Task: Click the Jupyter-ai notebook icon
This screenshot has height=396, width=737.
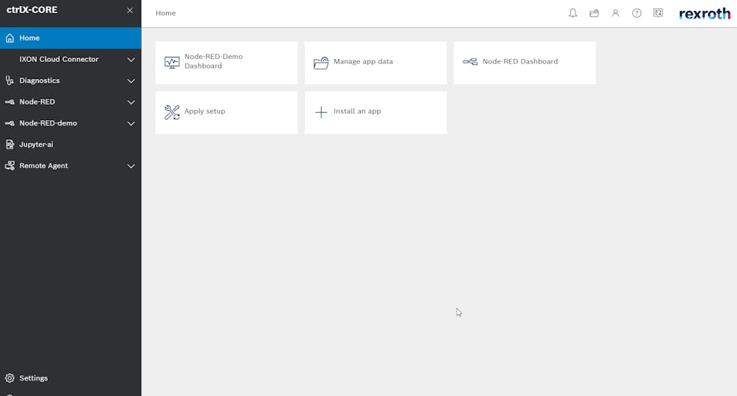Action: coord(10,145)
